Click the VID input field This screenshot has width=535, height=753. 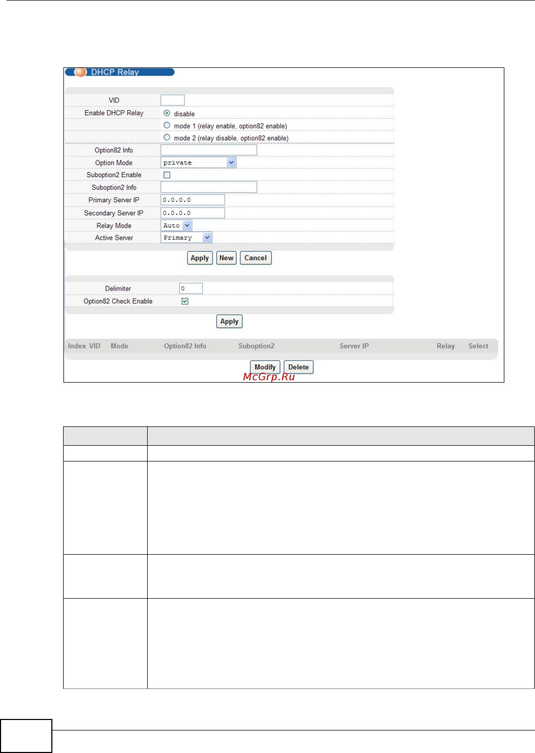click(x=172, y=100)
